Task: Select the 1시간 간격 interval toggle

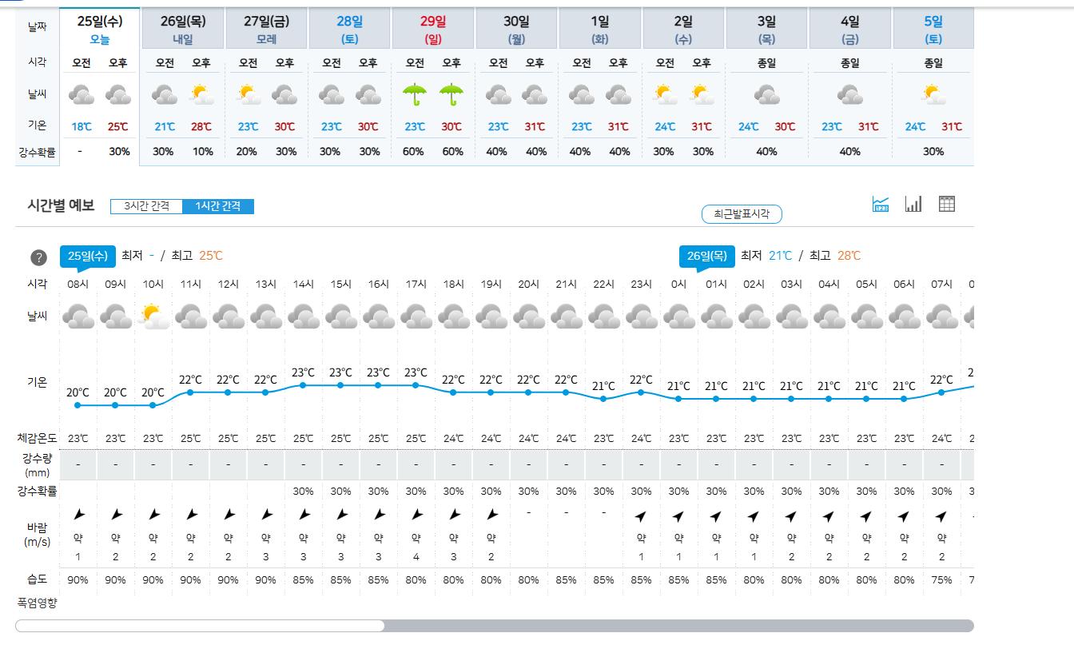Action: (x=218, y=206)
